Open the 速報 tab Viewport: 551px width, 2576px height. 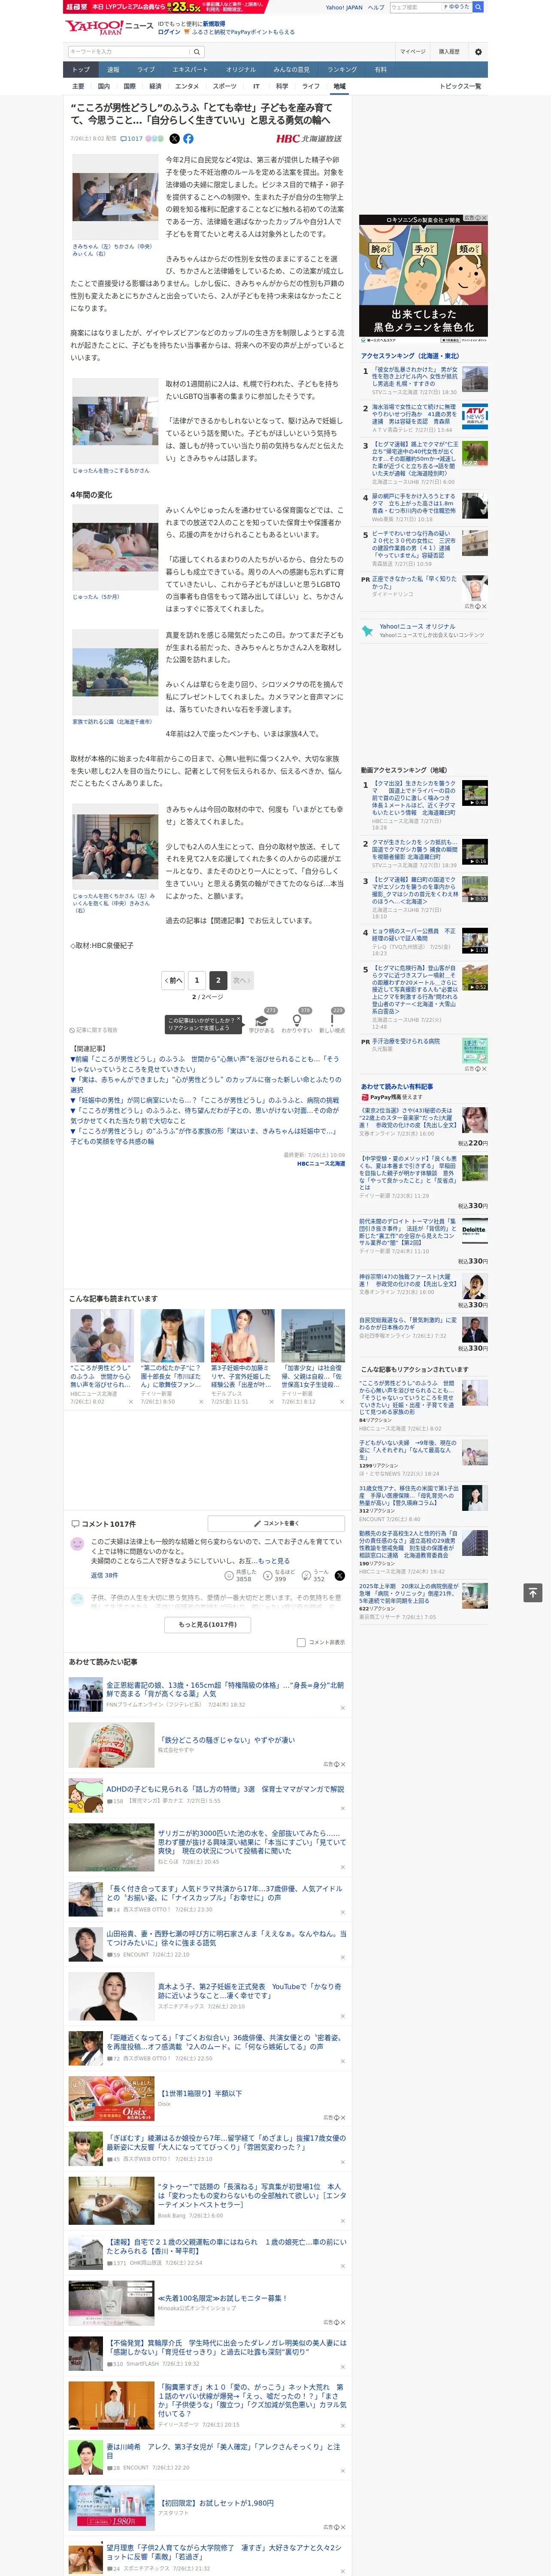point(113,70)
